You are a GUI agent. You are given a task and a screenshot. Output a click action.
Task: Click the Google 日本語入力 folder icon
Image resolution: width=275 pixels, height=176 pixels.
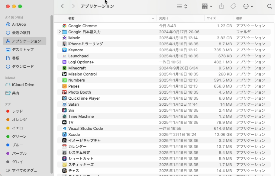coord(64,32)
